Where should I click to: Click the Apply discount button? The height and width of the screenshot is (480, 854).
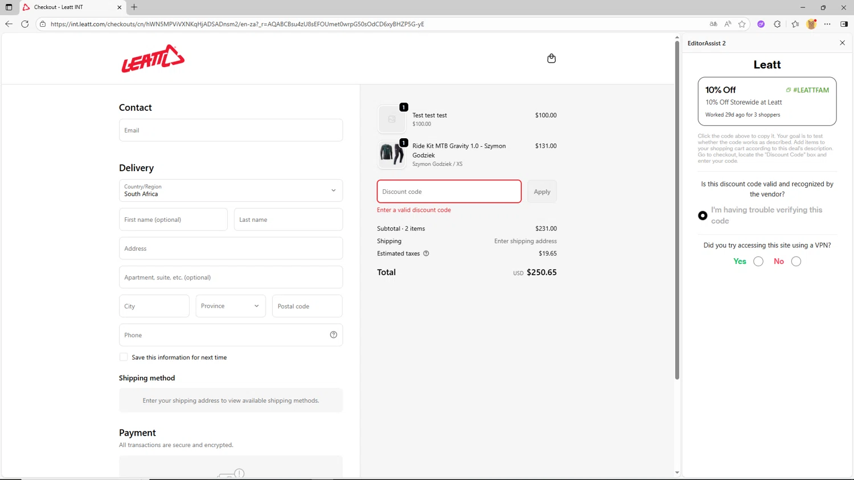(x=542, y=192)
